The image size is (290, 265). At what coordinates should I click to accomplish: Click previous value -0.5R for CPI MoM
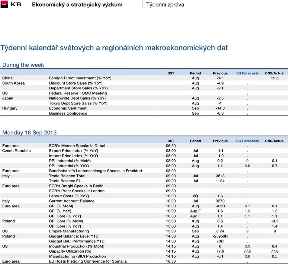click(220, 206)
